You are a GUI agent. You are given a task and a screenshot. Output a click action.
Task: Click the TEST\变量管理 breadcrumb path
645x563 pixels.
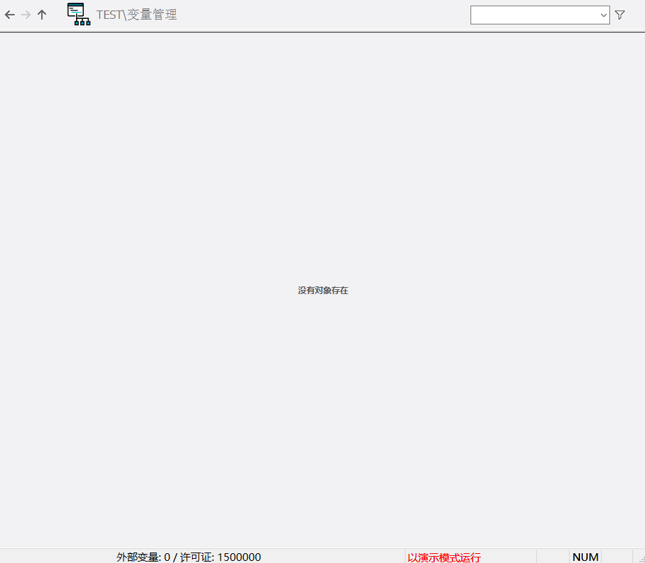137,15
